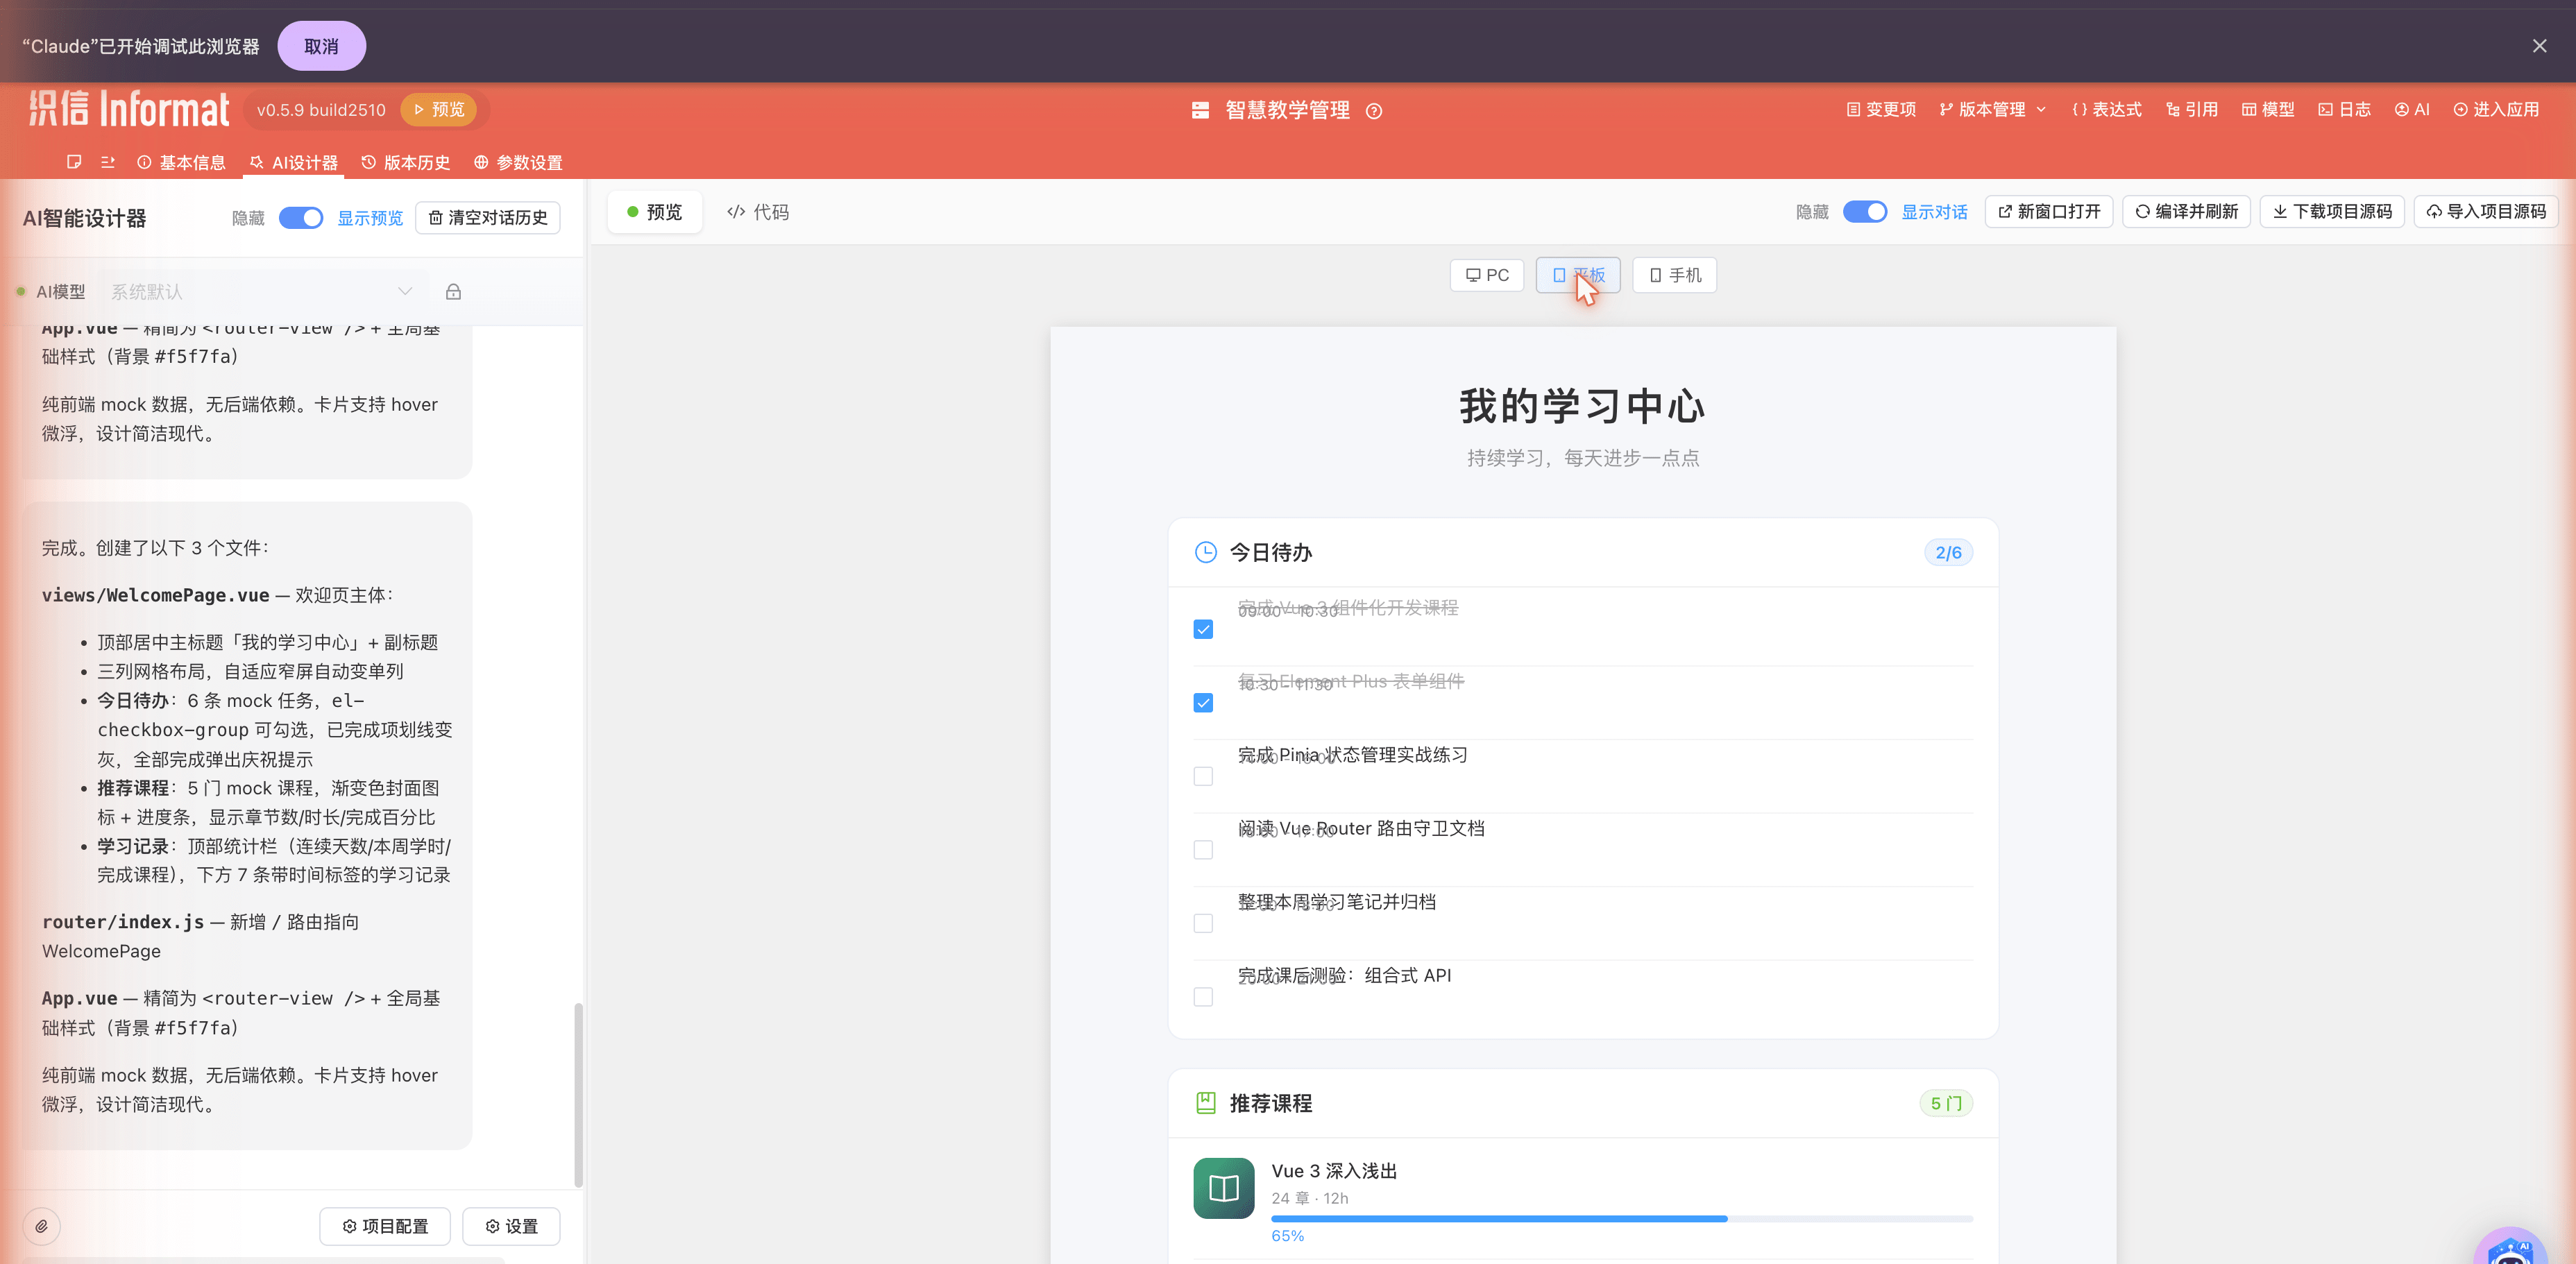
Task: Click the bookmark icon in 推荐课程 header
Action: pos(1206,1103)
